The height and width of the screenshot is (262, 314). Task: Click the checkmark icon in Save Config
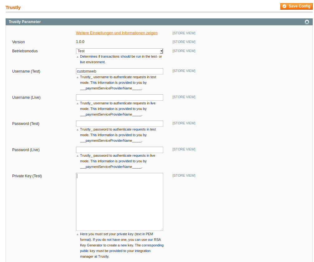click(284, 6)
